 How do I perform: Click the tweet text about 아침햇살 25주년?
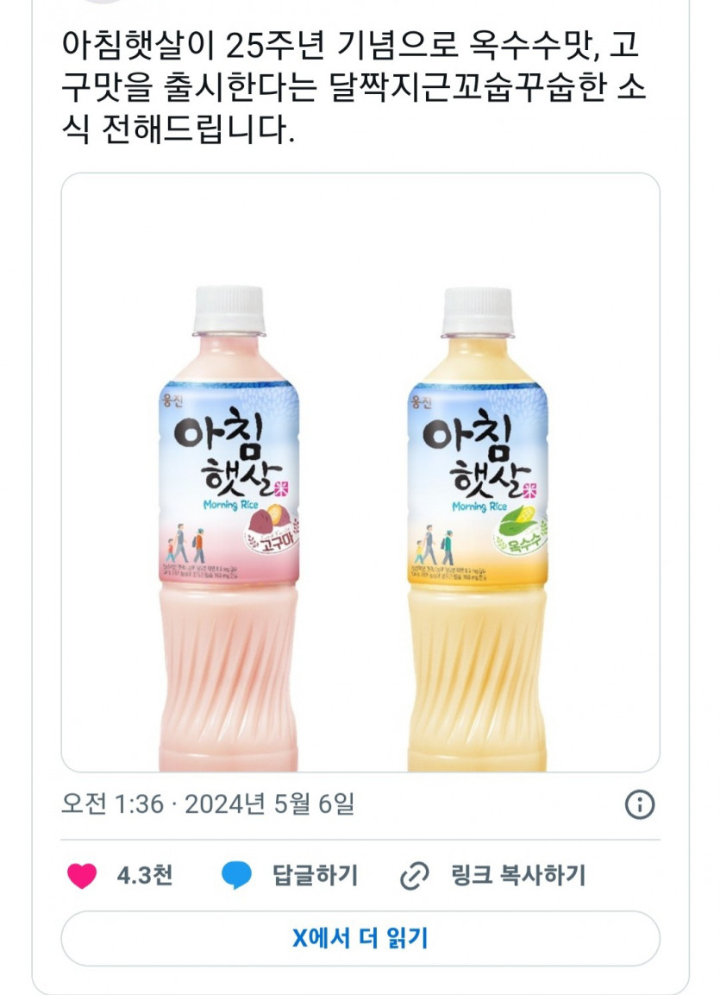[x=352, y=86]
